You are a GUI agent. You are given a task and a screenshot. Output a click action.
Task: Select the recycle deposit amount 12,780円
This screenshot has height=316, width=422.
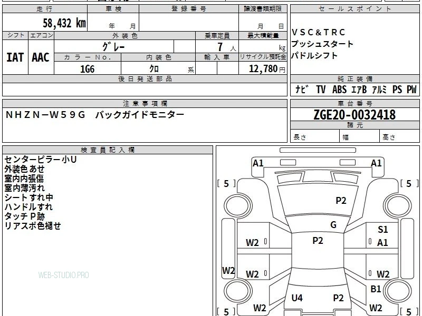[267, 69]
